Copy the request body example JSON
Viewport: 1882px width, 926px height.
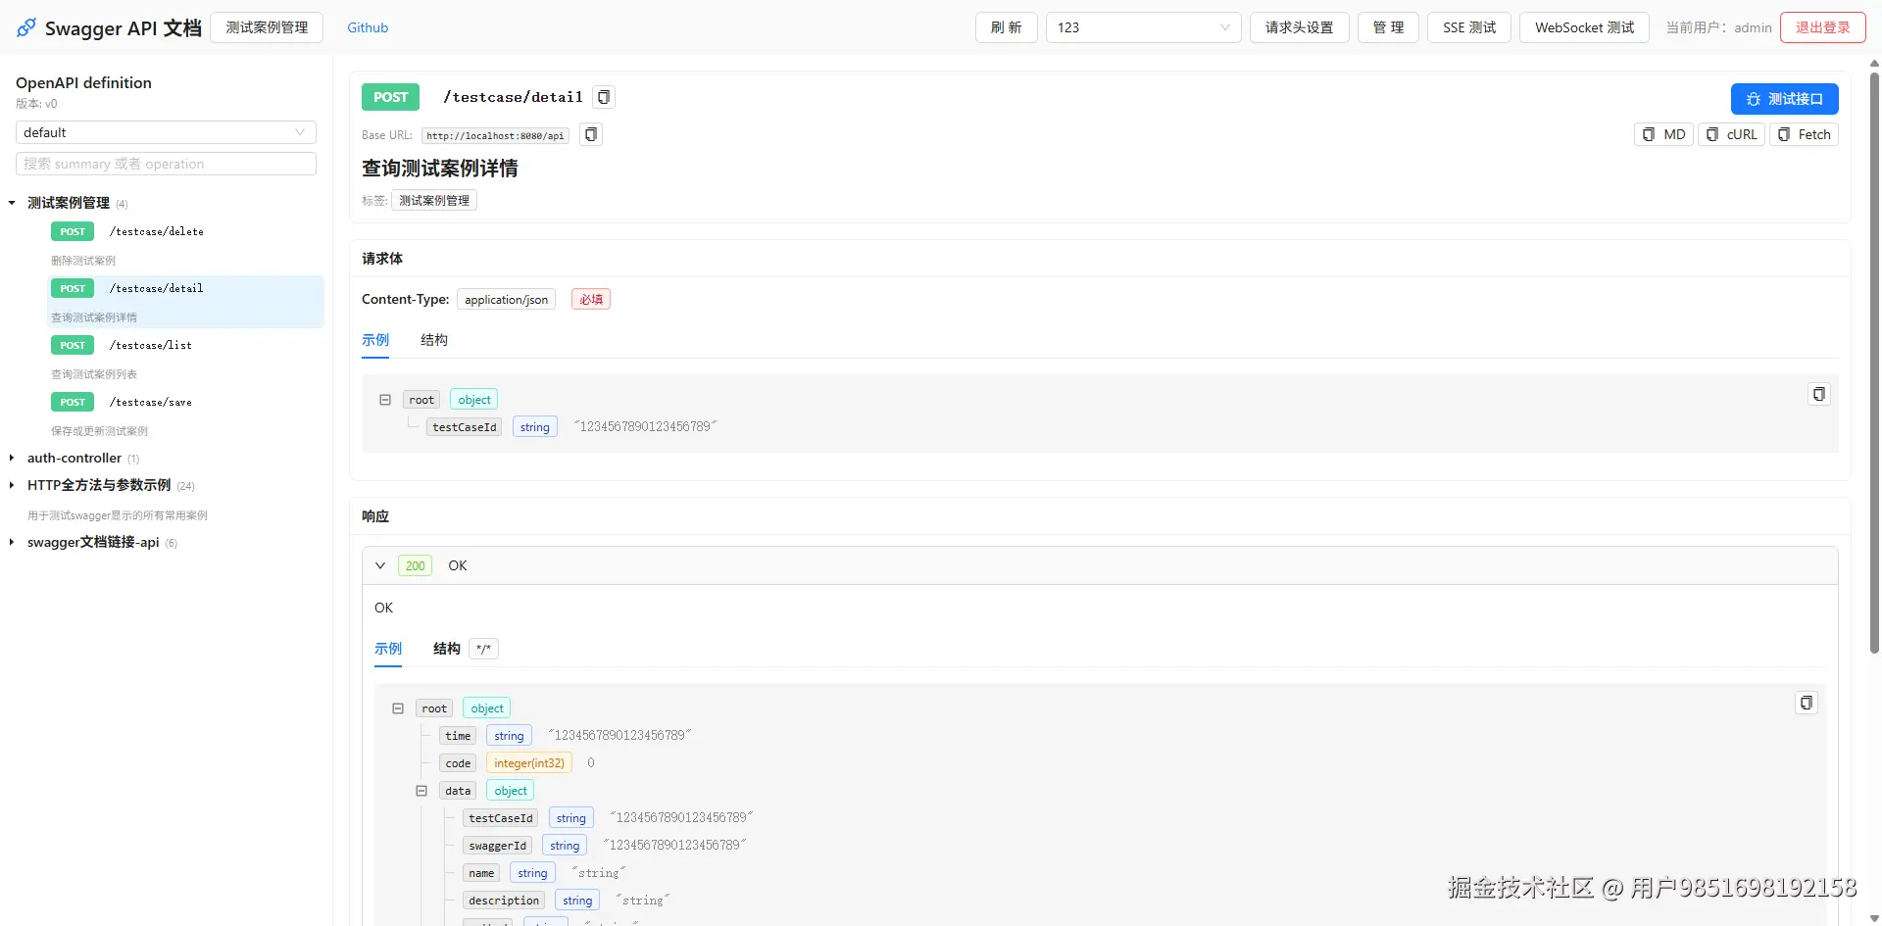(1818, 393)
